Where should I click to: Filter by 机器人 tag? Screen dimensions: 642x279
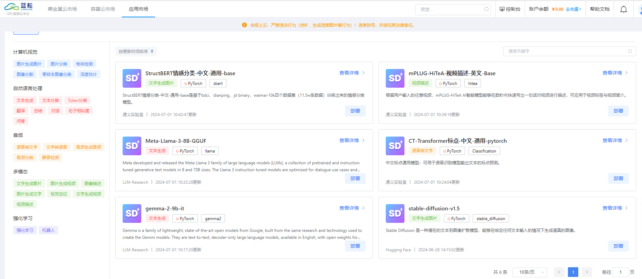point(48,230)
